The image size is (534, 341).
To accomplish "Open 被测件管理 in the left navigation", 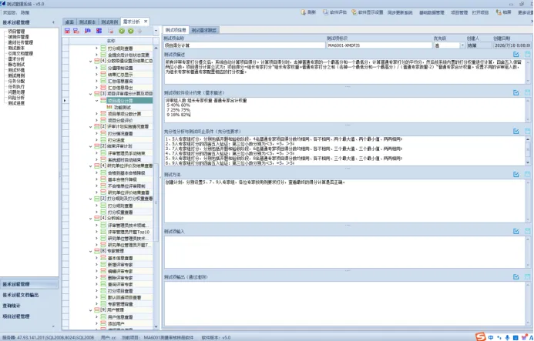I will click(x=18, y=37).
